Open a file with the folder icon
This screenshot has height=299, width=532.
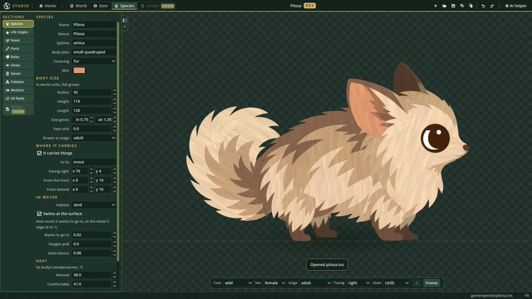pos(444,6)
